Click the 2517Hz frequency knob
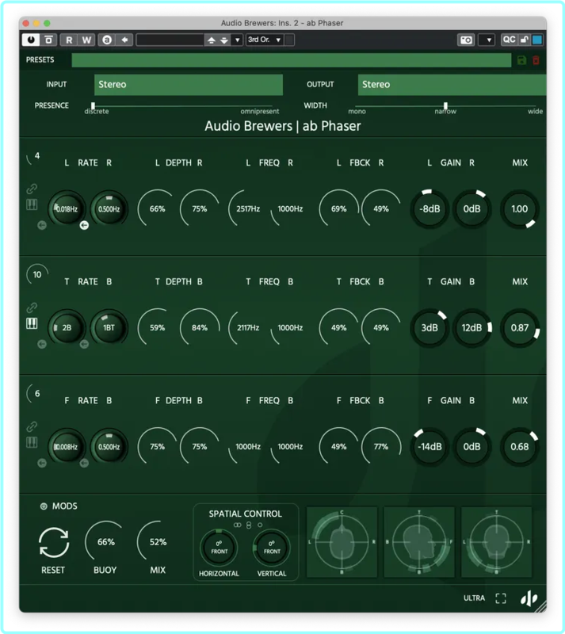The image size is (565, 634). pos(248,209)
